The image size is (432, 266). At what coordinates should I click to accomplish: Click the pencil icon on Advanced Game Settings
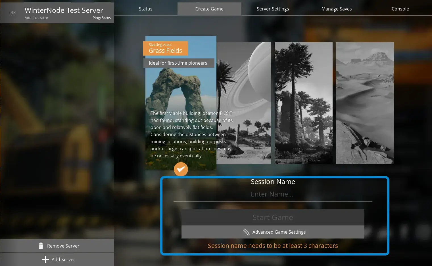click(x=246, y=232)
